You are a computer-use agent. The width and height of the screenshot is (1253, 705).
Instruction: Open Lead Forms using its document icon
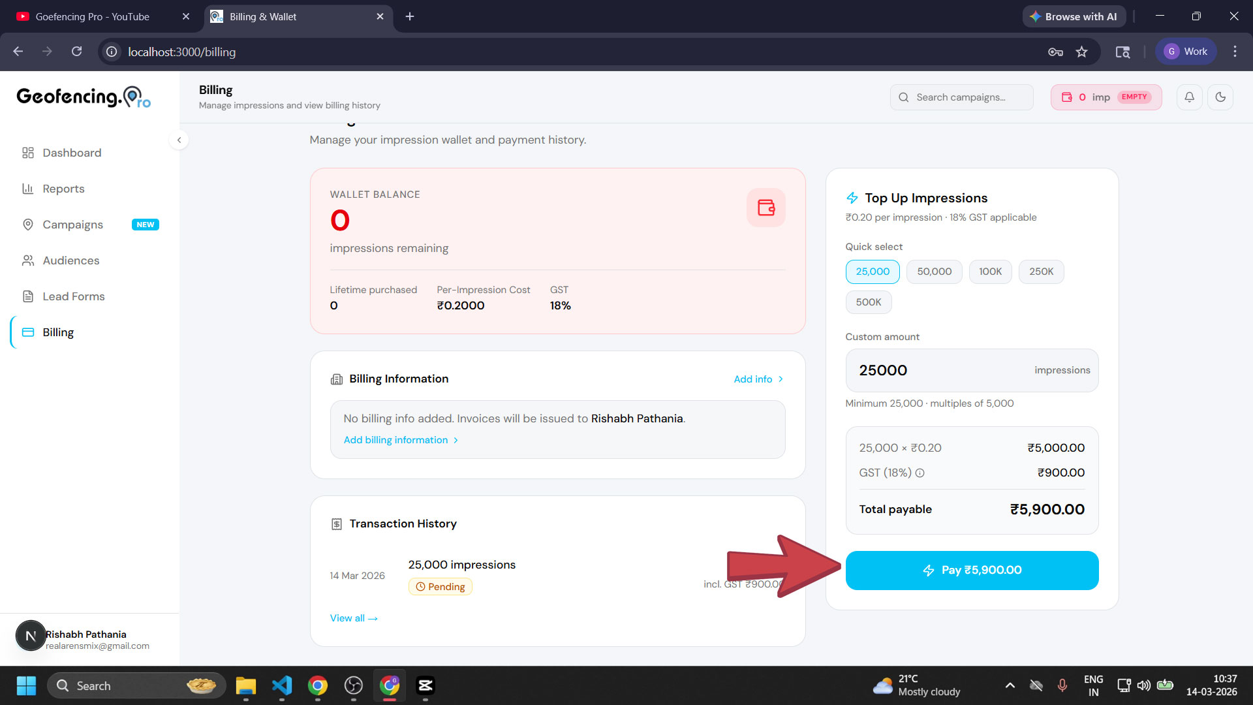point(28,296)
